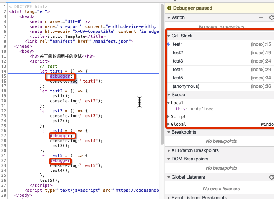
Task: Add a watch expression with plus icon
Action: (x=261, y=18)
